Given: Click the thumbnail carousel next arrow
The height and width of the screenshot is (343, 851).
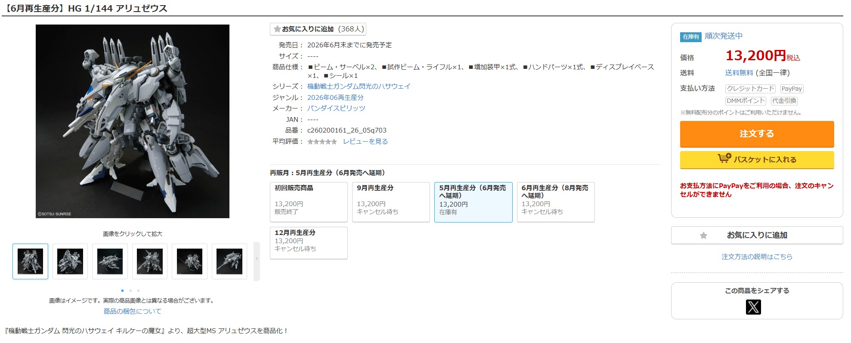Looking at the screenshot, I should tap(257, 261).
